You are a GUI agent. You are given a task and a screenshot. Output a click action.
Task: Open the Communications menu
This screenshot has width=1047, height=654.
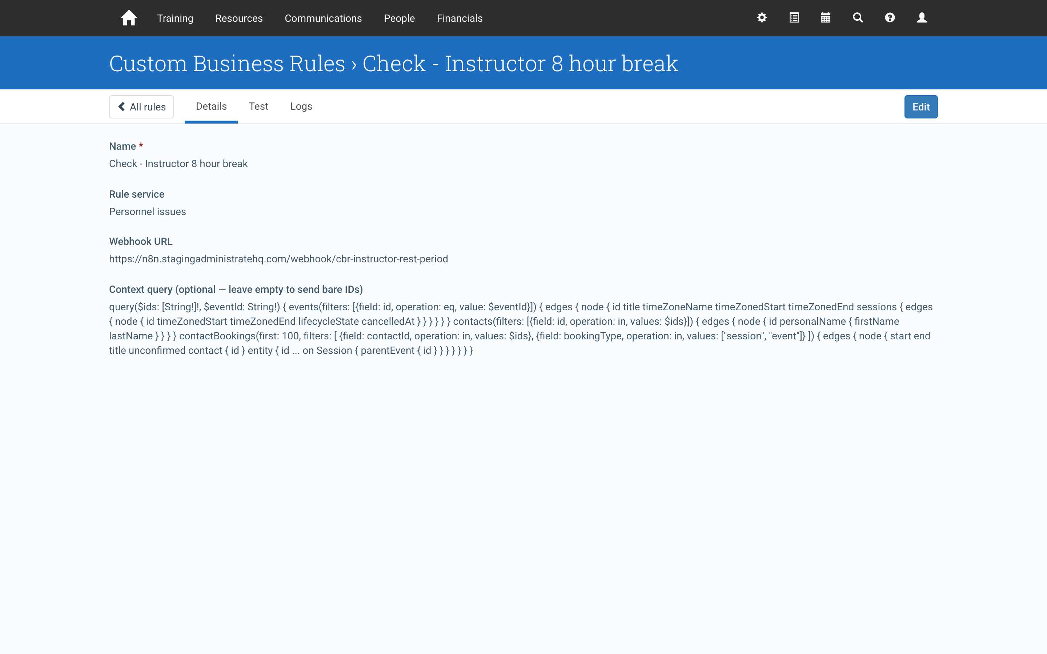323,18
